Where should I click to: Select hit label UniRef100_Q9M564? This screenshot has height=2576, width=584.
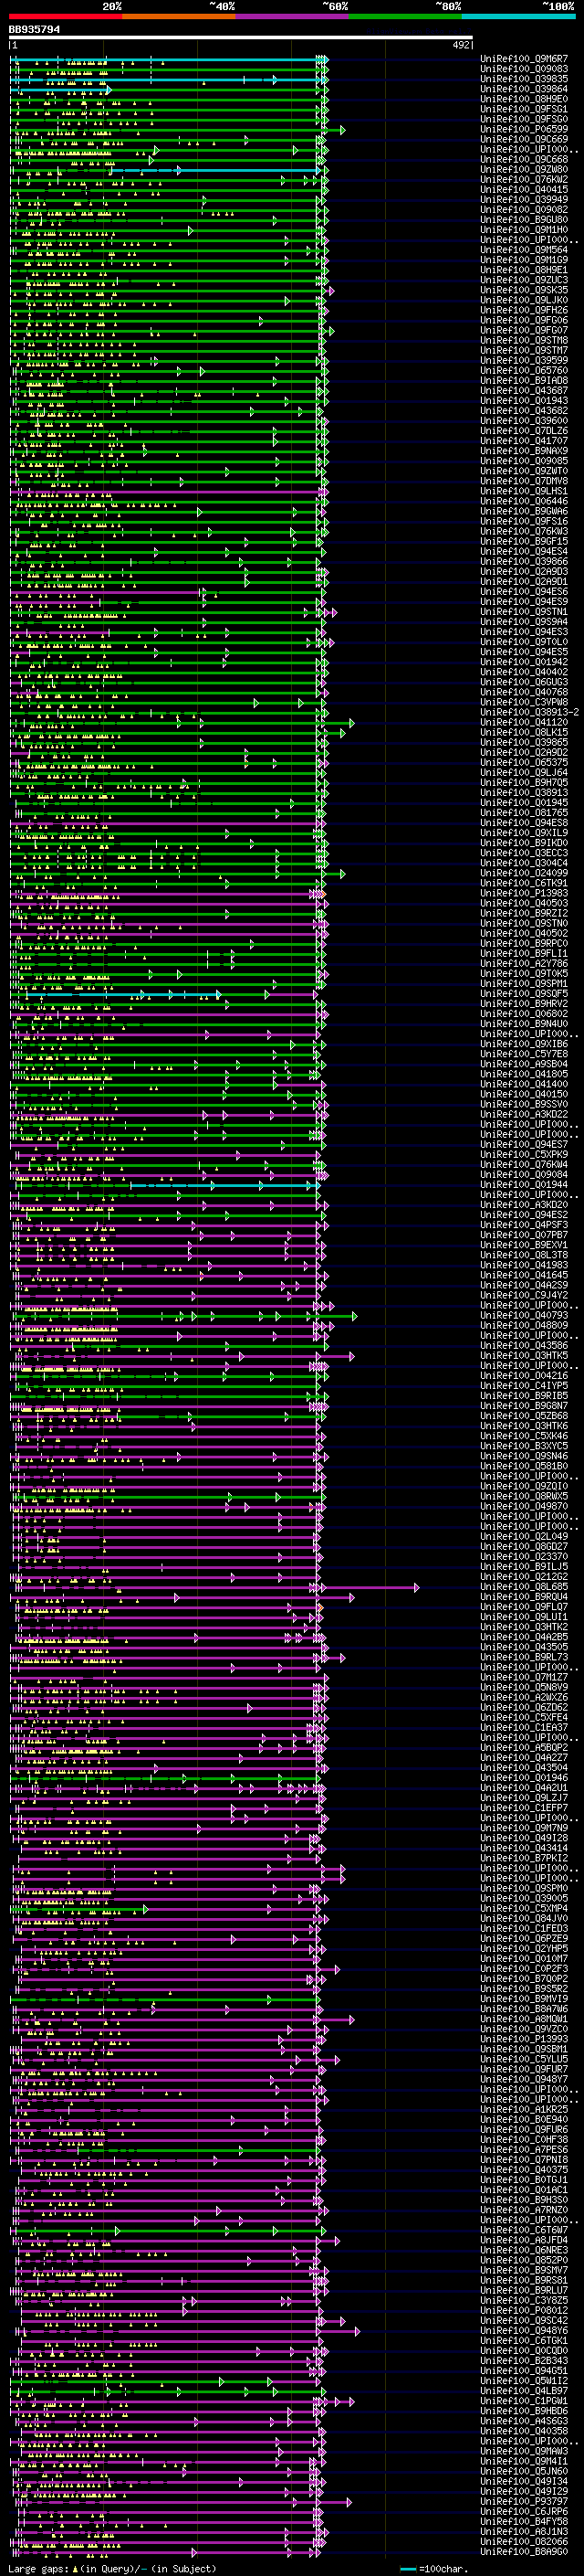pyautogui.click(x=524, y=250)
